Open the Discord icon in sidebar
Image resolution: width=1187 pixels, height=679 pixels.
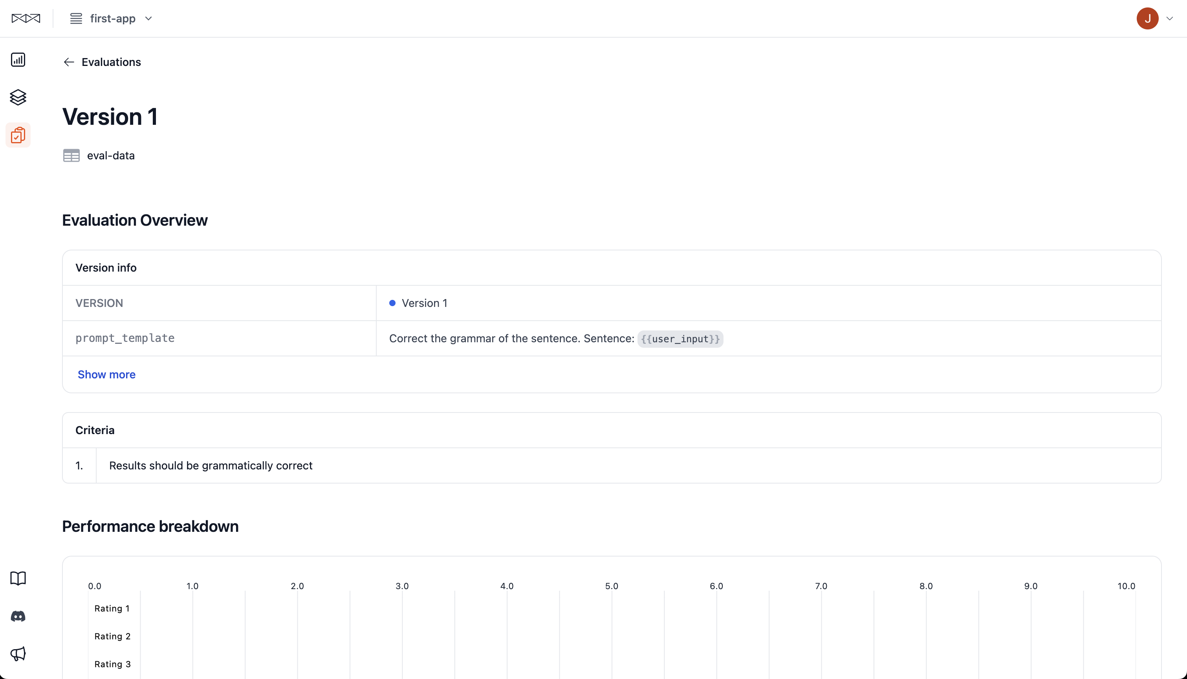(x=18, y=617)
